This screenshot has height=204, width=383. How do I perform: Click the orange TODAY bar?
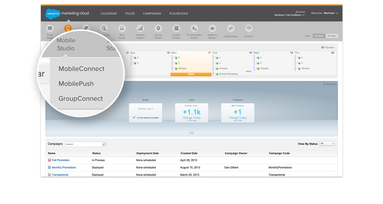click(191, 74)
